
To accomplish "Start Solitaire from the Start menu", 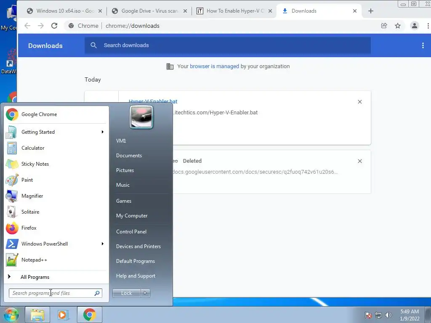I will pos(56,212).
